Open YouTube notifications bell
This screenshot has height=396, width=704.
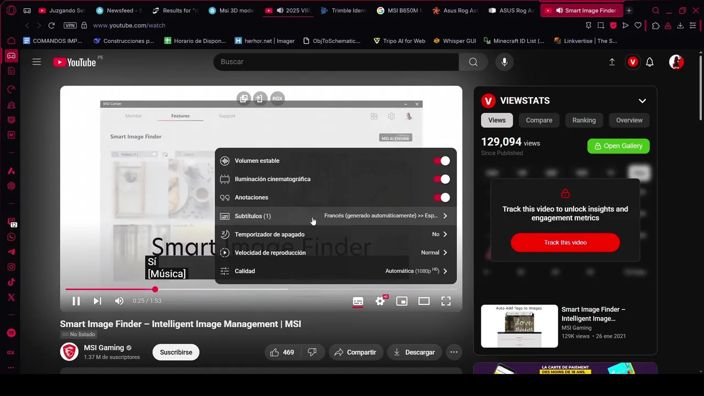tap(650, 62)
